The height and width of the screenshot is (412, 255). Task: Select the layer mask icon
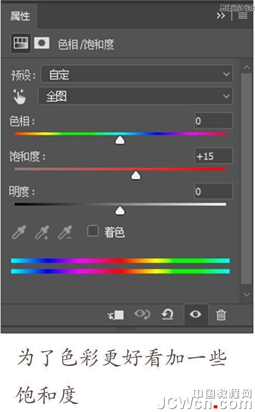[42, 43]
